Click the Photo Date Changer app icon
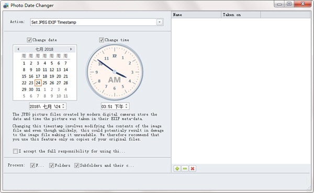 (x=6, y=5)
